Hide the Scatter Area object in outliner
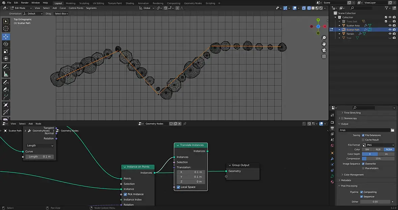Image resolution: width=398 pixels, height=210 pixels. click(390, 26)
